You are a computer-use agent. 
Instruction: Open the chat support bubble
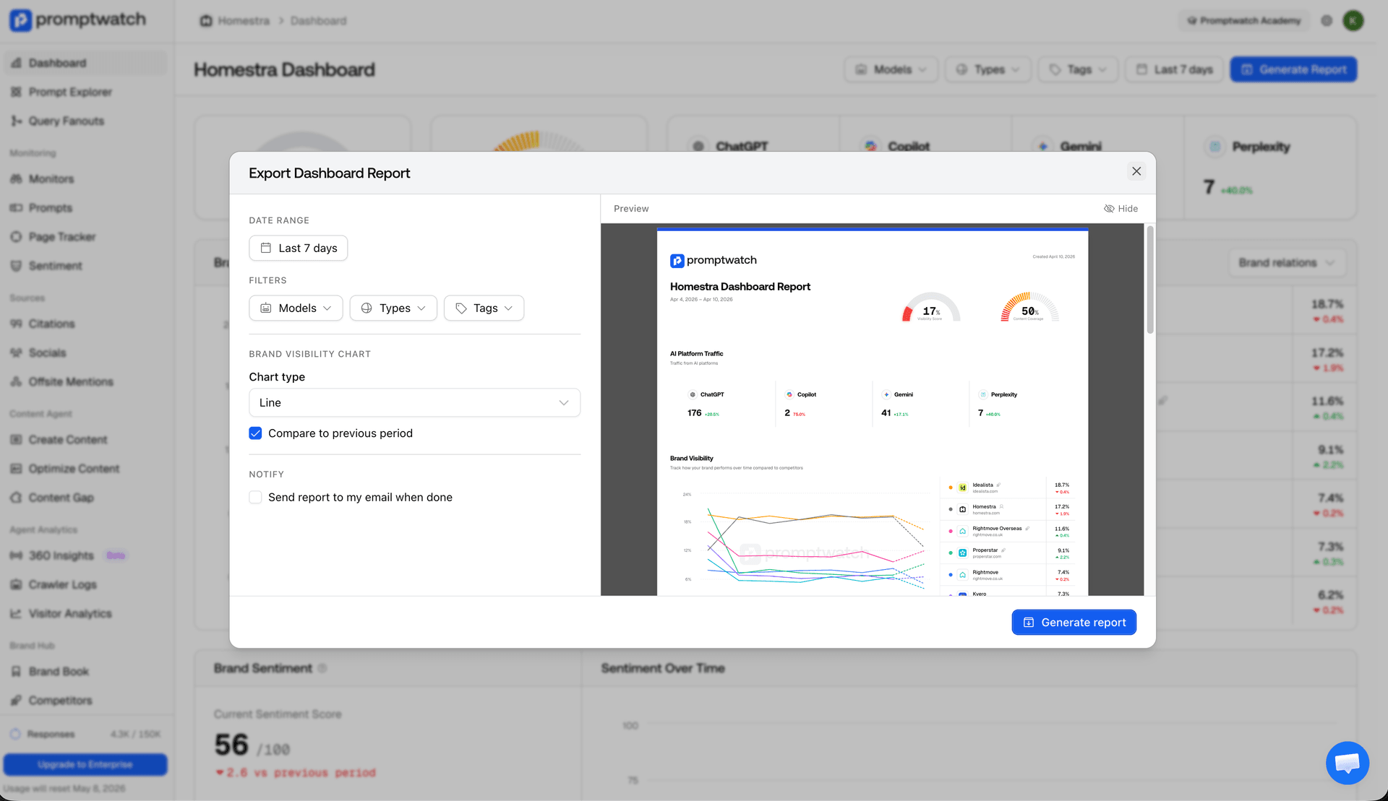point(1347,763)
